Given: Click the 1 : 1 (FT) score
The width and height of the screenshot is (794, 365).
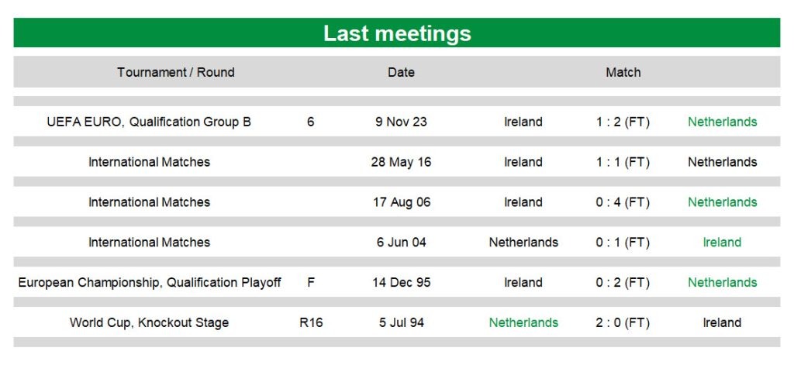Looking at the screenshot, I should (x=623, y=162).
